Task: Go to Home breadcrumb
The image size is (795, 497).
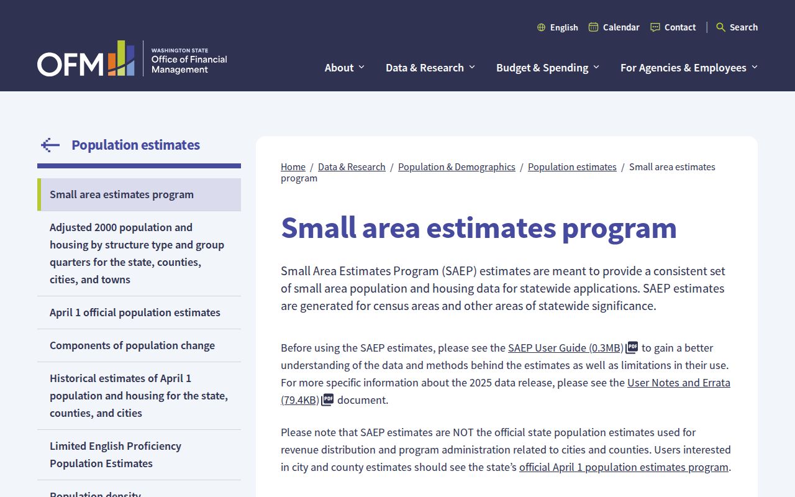Action: 293,166
